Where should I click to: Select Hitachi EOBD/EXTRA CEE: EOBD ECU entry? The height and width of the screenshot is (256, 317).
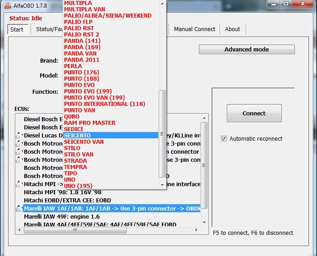coord(67,200)
